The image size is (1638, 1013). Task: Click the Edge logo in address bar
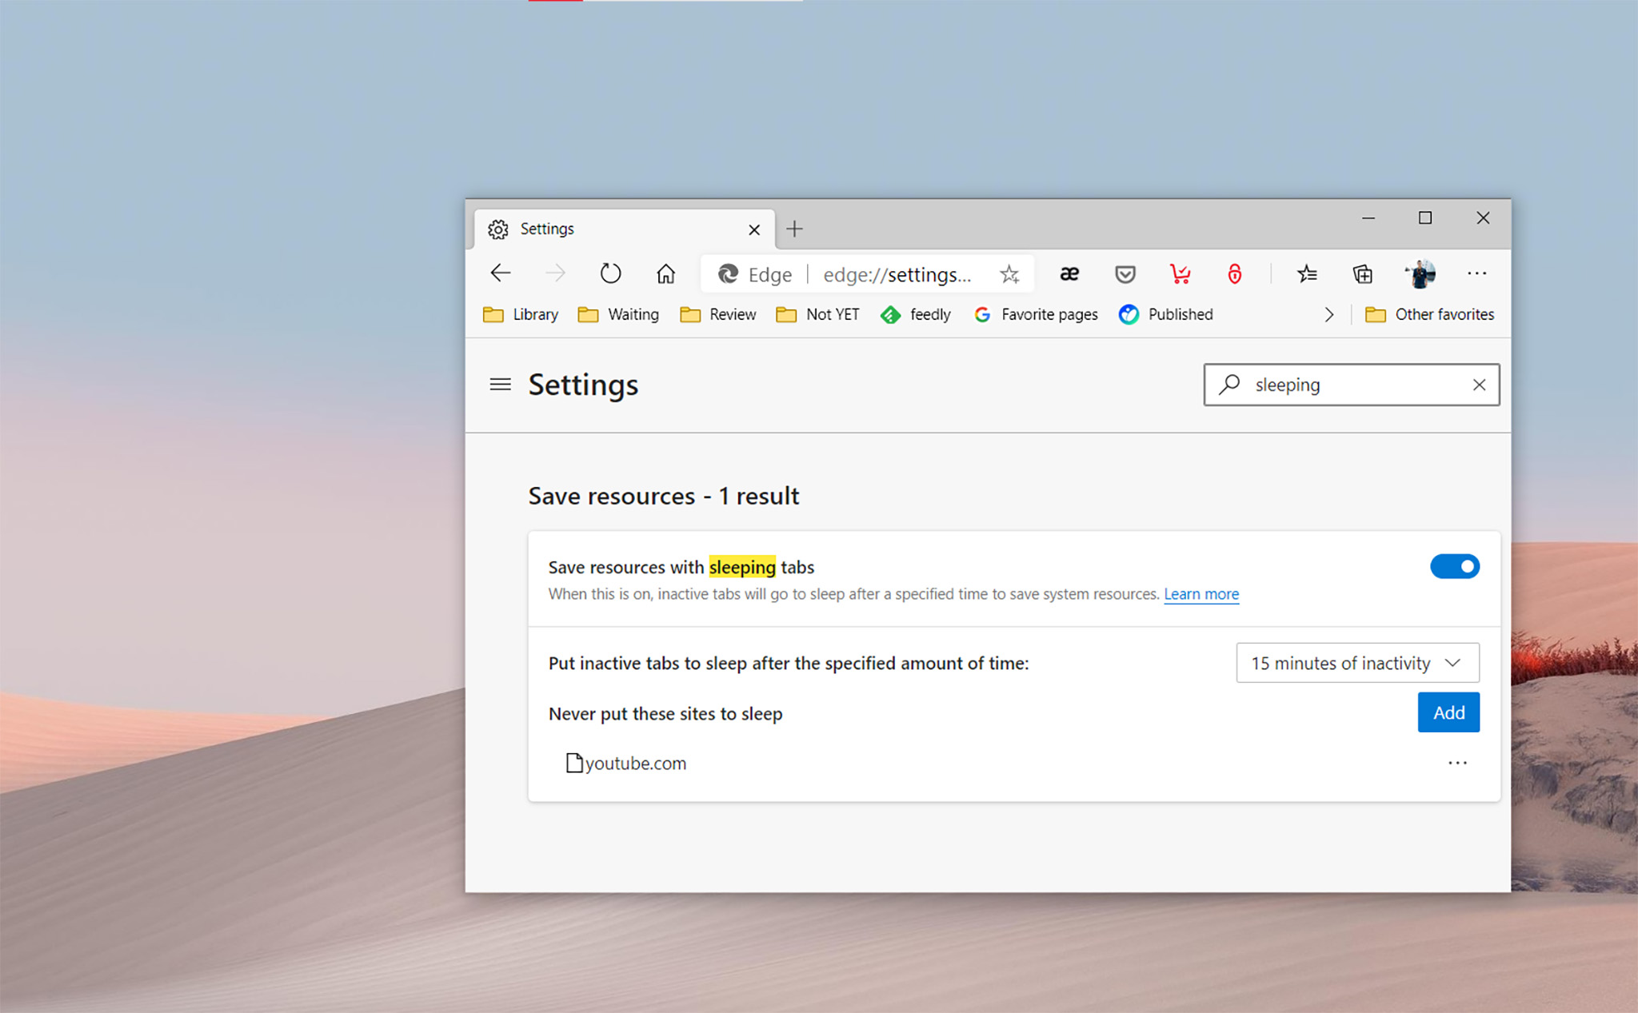(728, 274)
